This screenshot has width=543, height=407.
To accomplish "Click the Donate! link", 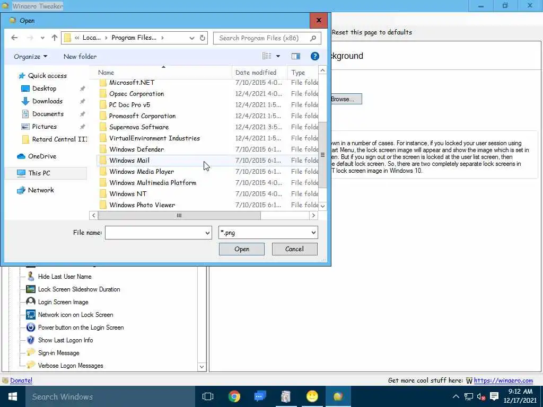I will [x=21, y=381].
